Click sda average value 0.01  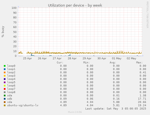(116, 95)
